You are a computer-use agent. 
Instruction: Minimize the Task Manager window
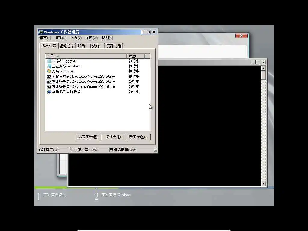143,32
